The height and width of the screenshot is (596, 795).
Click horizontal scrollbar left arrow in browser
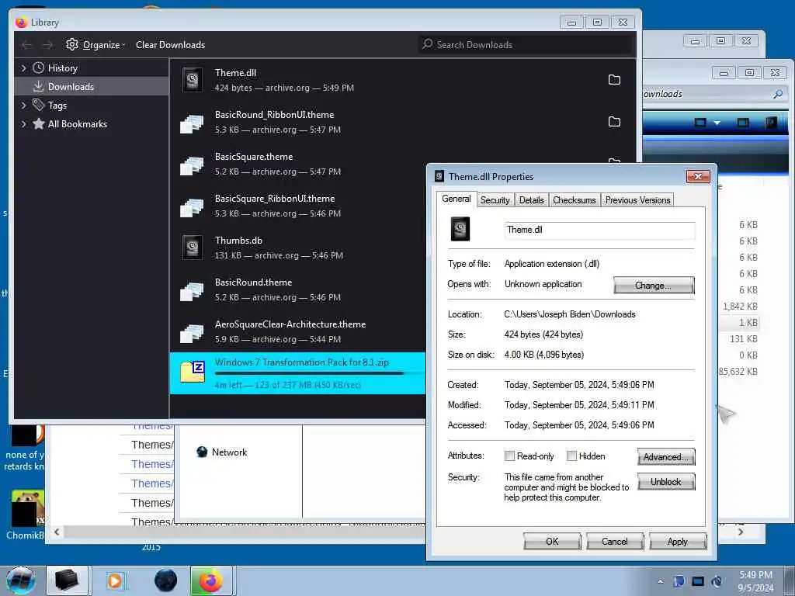[57, 532]
